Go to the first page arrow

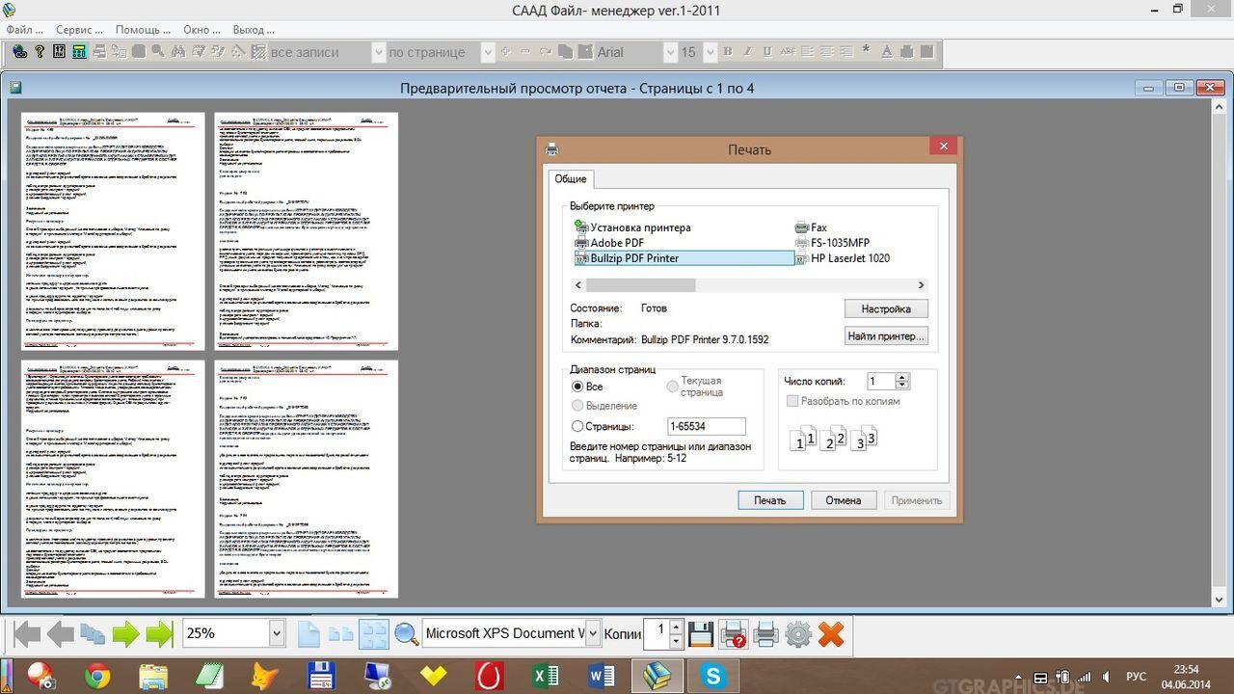tap(27, 633)
